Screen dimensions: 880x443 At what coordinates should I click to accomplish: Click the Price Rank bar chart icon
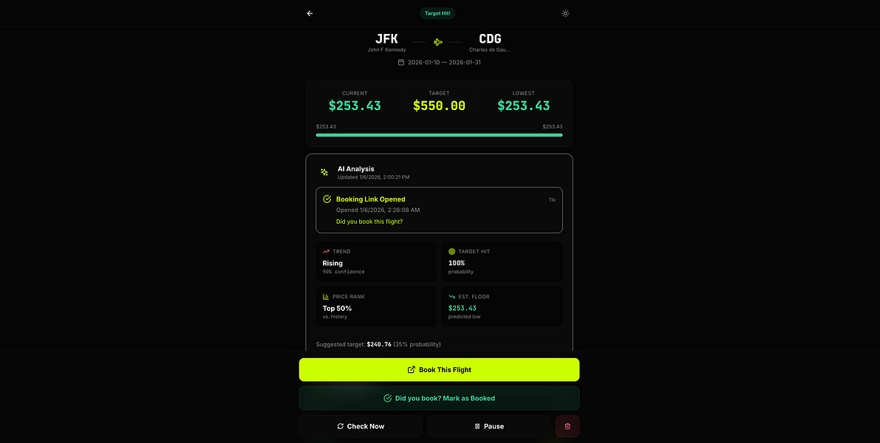pyautogui.click(x=326, y=297)
